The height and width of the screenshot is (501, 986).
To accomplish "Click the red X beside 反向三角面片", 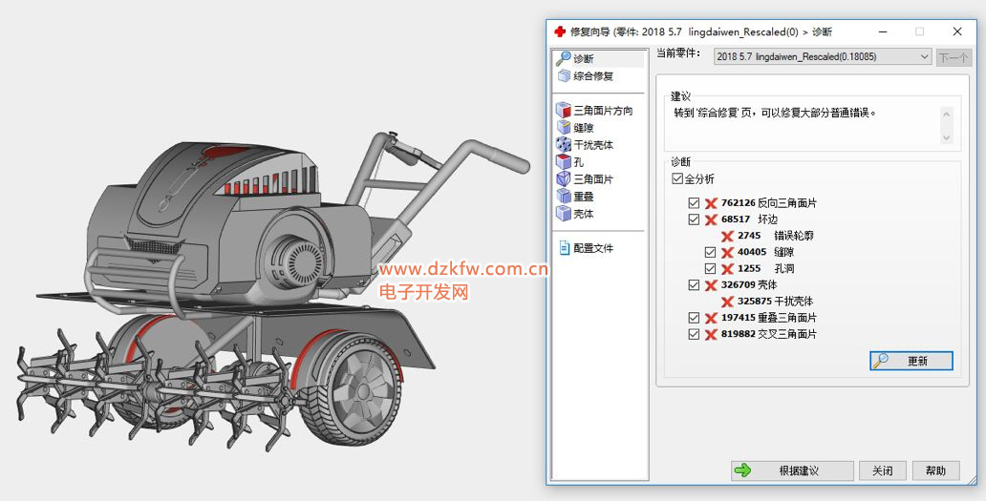I will (x=711, y=203).
